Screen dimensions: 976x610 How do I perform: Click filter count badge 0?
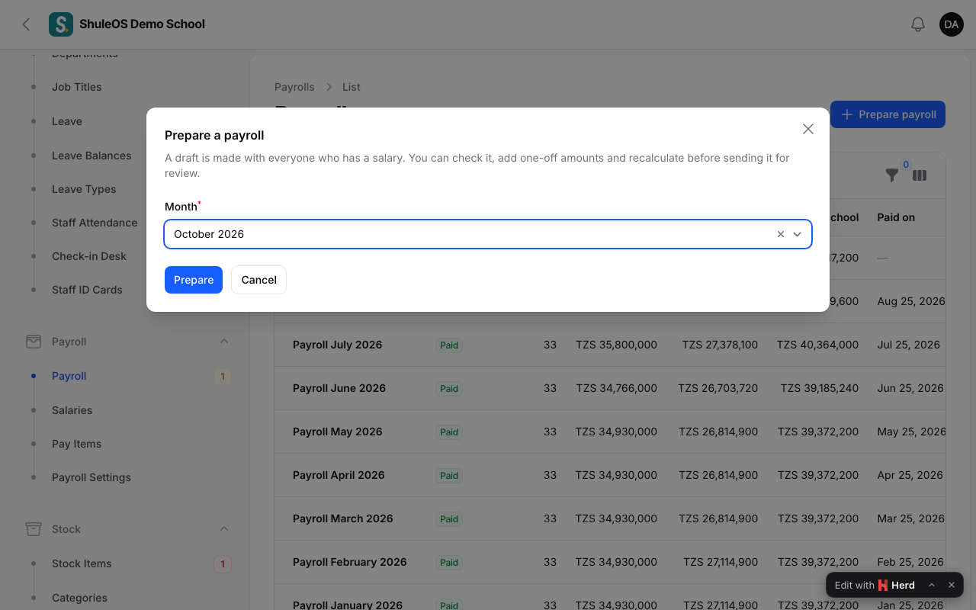pyautogui.click(x=906, y=165)
